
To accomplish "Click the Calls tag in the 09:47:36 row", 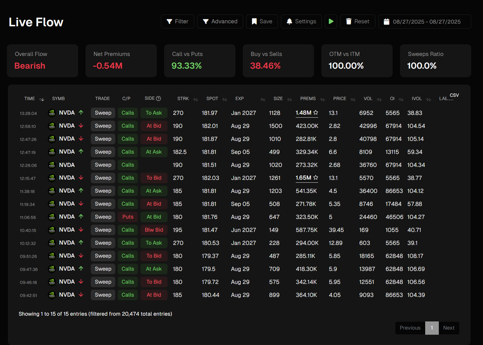I will (128, 269).
